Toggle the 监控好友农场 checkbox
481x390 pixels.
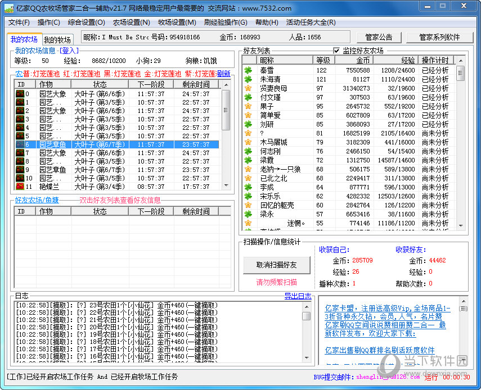(x=336, y=51)
